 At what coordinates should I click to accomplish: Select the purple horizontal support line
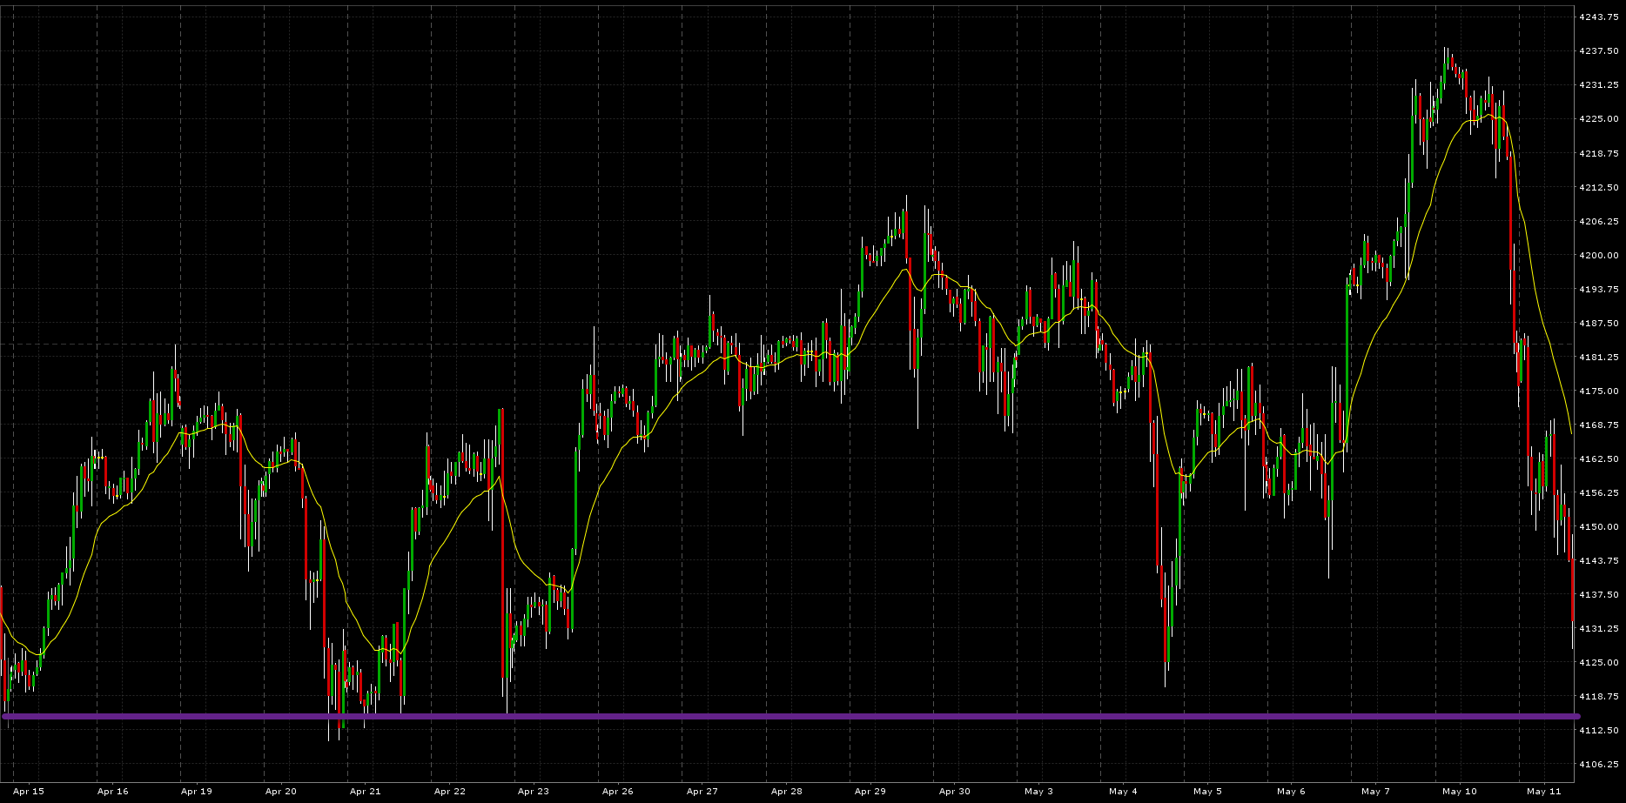click(x=783, y=716)
